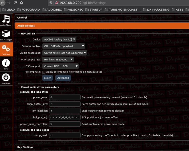Open the Device dropdown ALC262 Analog
Viewport: 189px width, 151px height.
(59, 40)
